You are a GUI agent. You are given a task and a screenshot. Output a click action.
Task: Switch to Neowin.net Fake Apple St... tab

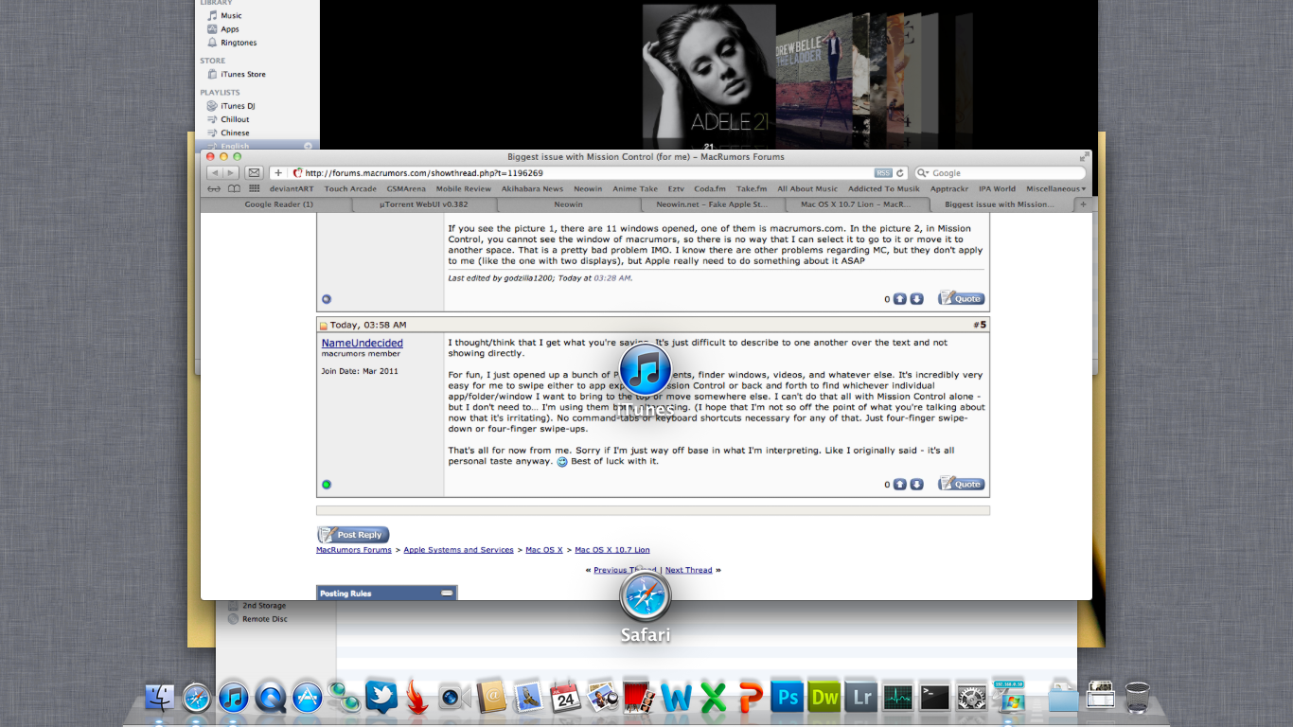[712, 204]
